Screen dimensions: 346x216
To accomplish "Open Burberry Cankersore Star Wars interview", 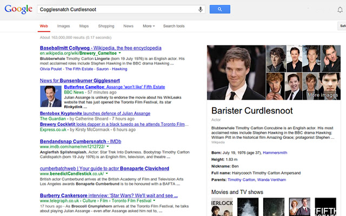I will point(109,195).
